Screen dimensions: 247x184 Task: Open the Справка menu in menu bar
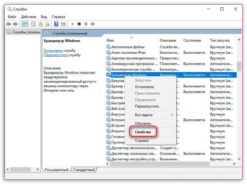click(x=58, y=17)
